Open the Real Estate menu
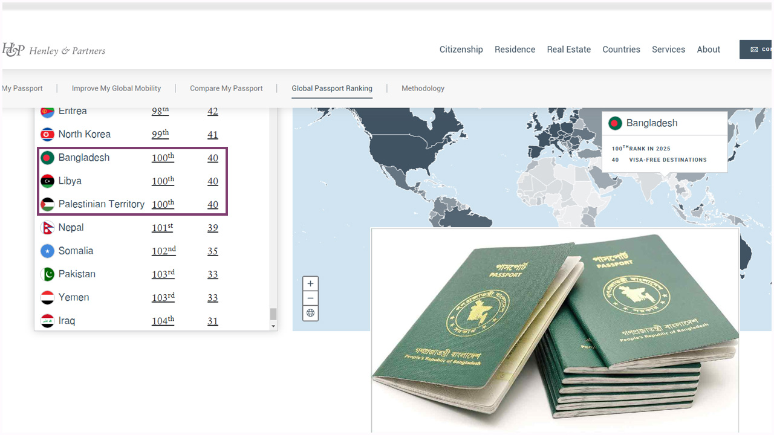This screenshot has height=435, width=774. (568, 50)
